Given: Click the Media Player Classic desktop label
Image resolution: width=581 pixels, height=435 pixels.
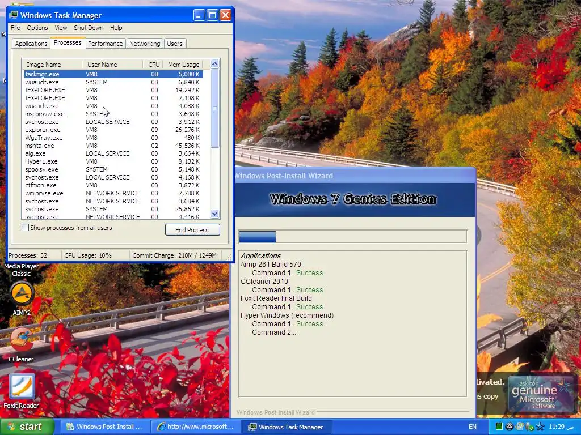Looking at the screenshot, I should pos(21,270).
